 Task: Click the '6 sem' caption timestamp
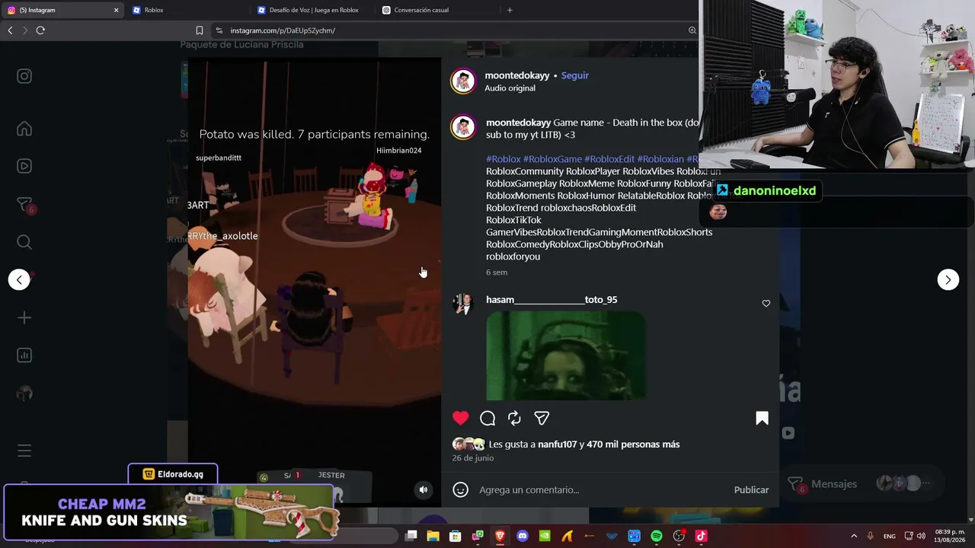click(497, 272)
